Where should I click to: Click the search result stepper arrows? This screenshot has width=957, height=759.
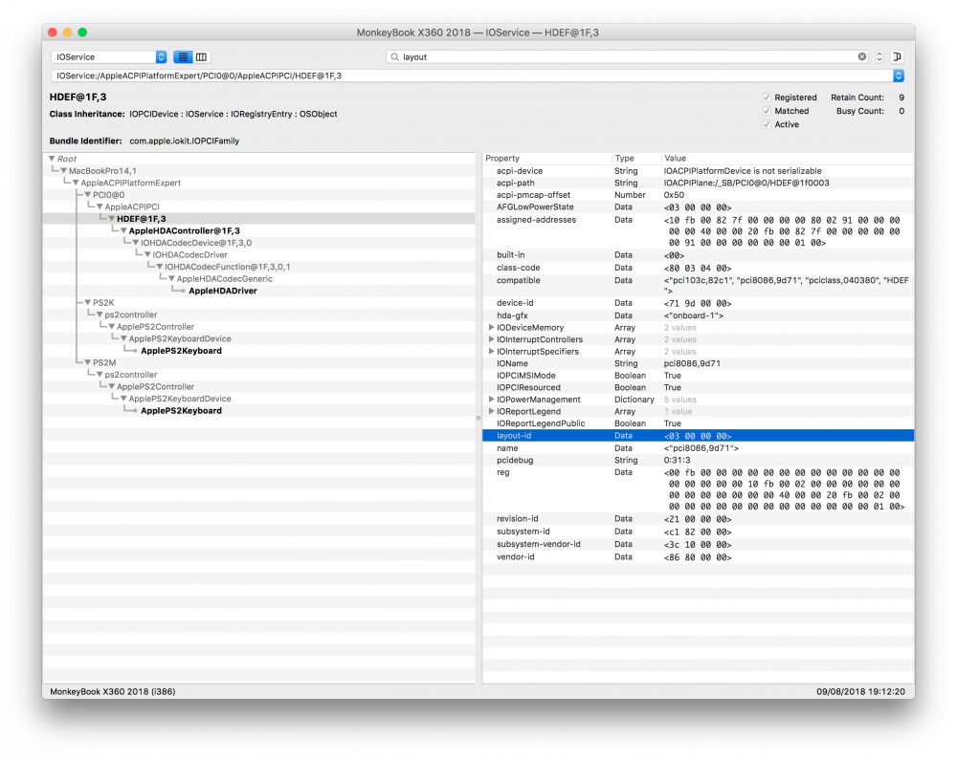(x=879, y=56)
